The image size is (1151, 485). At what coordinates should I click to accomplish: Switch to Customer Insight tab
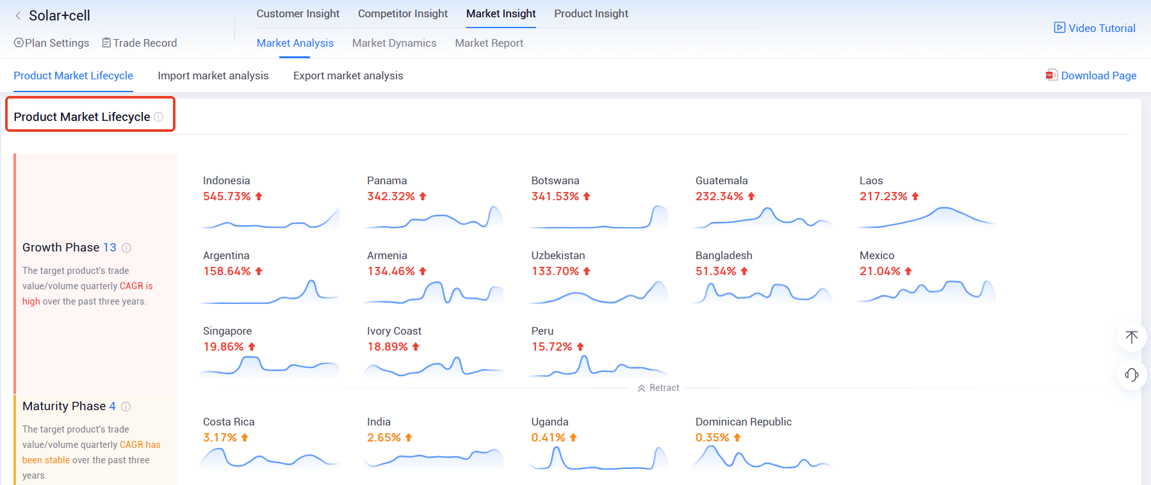[x=298, y=13]
